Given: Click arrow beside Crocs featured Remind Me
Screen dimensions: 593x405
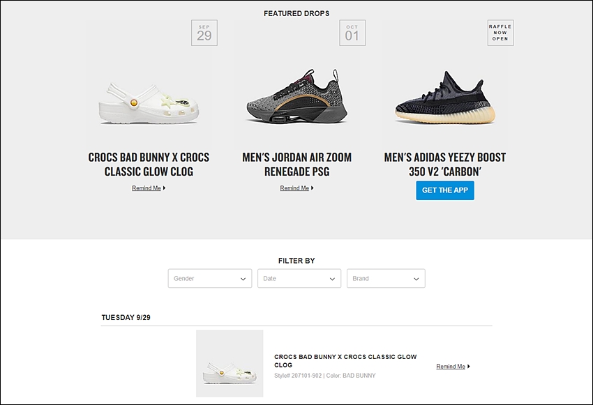Looking at the screenshot, I should point(164,188).
